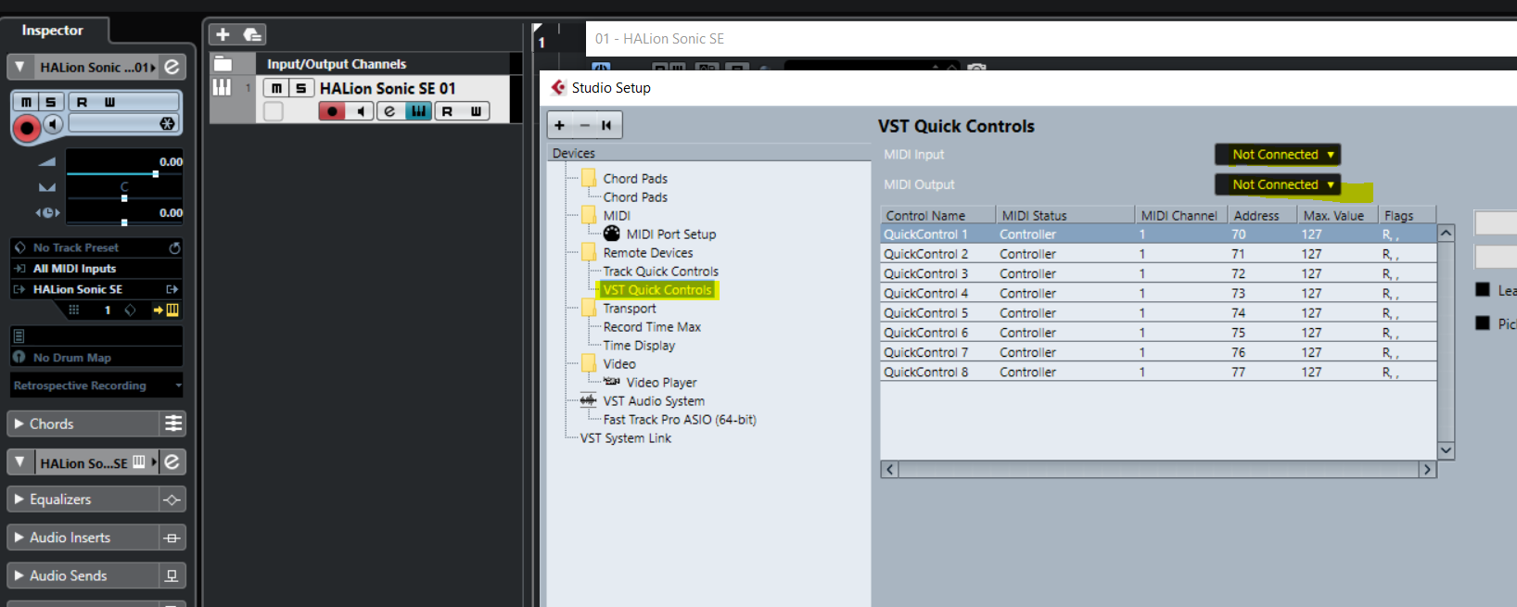The width and height of the screenshot is (1517, 607).
Task: Toggle monitor on track HALion Sonic SE 01
Action: point(361,111)
